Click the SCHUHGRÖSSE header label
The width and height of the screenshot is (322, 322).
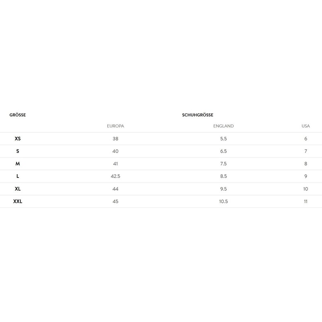pos(198,115)
